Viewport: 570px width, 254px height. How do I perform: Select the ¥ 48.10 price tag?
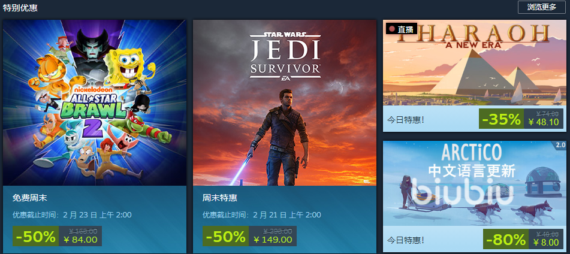pyautogui.click(x=543, y=122)
